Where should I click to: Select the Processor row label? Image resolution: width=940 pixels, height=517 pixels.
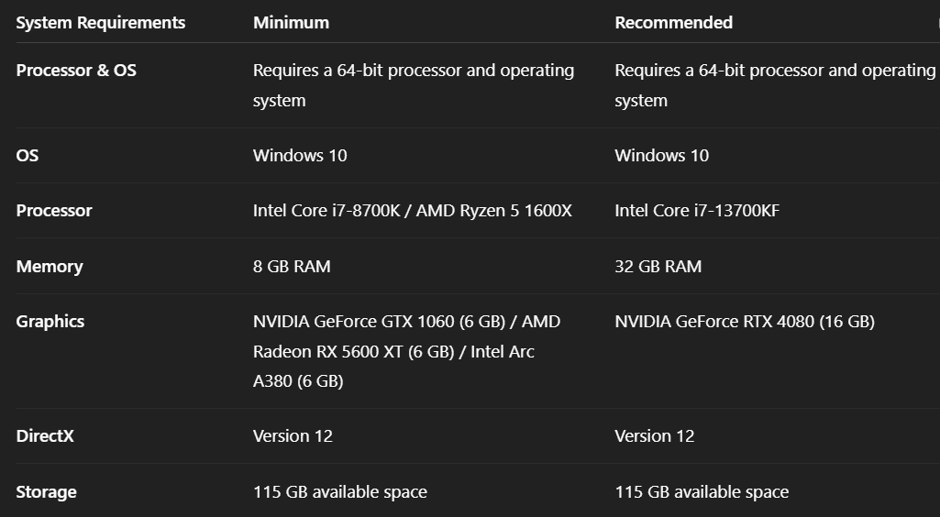[54, 211]
